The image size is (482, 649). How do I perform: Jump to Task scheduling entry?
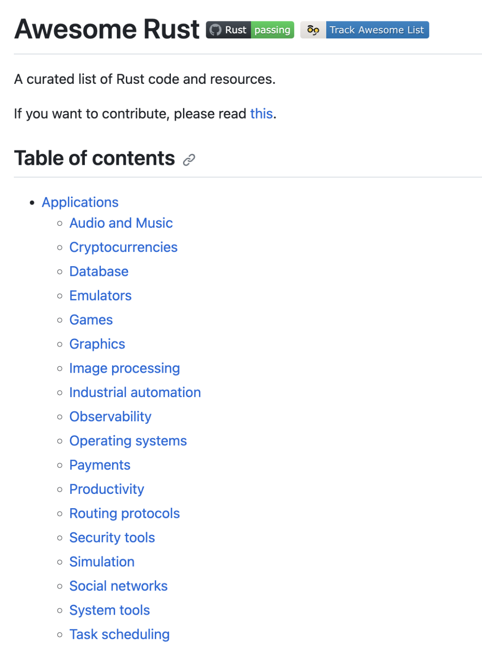[120, 634]
